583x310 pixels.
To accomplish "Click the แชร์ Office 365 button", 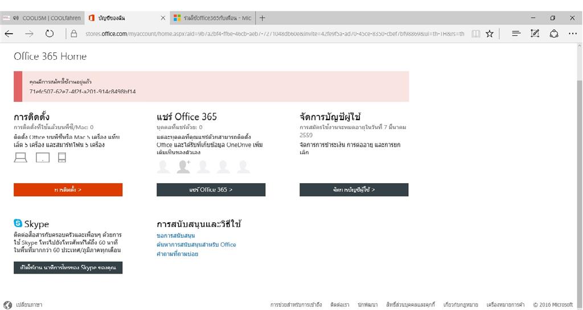I will tap(211, 190).
